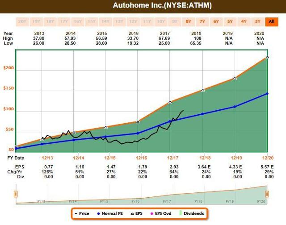Screen dimensions: 286x225
Task: Click the Autohome Inc.(NYSE:ATHM) title
Action: [x=162, y=5]
